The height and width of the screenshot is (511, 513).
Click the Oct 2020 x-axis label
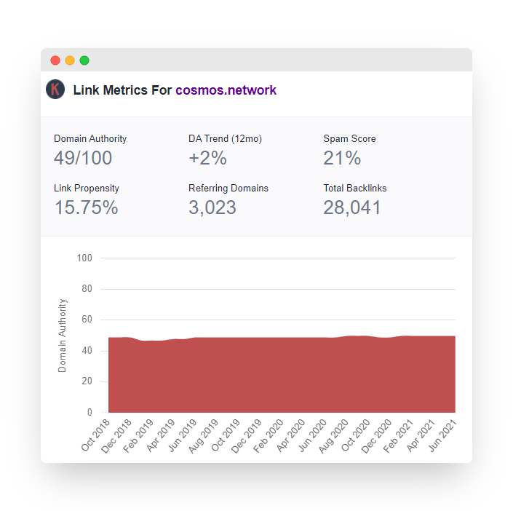click(x=356, y=435)
